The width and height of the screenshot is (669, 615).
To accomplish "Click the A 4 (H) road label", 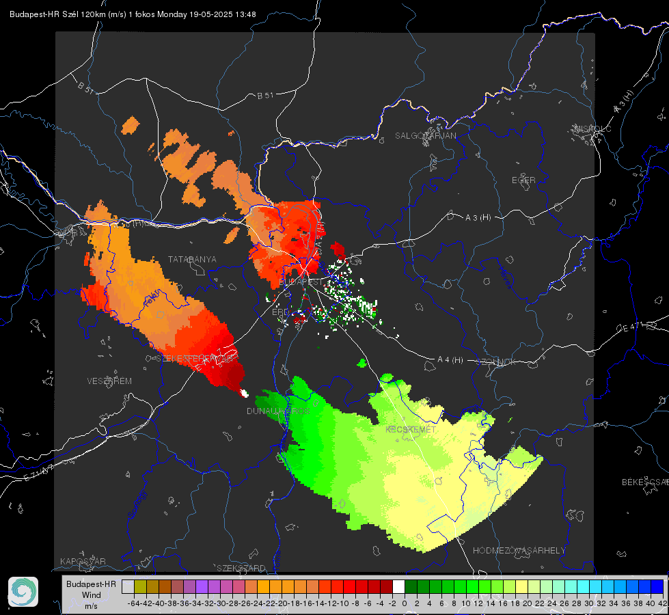I will 450,360.
